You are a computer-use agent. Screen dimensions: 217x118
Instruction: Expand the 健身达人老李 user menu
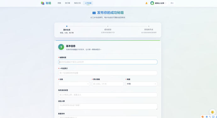coord(160,3)
